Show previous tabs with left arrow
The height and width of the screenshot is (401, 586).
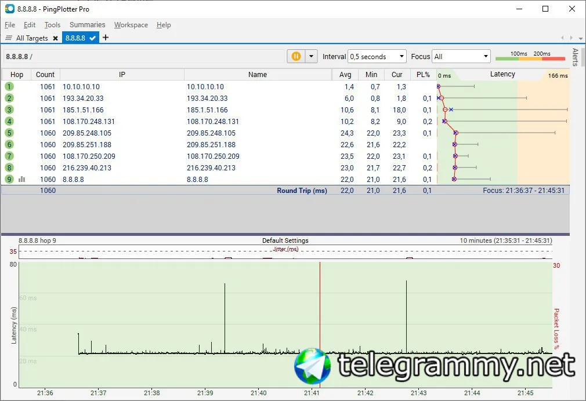pos(562,38)
